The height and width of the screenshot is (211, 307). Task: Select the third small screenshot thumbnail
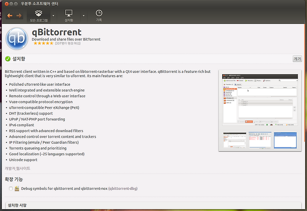click(285, 140)
